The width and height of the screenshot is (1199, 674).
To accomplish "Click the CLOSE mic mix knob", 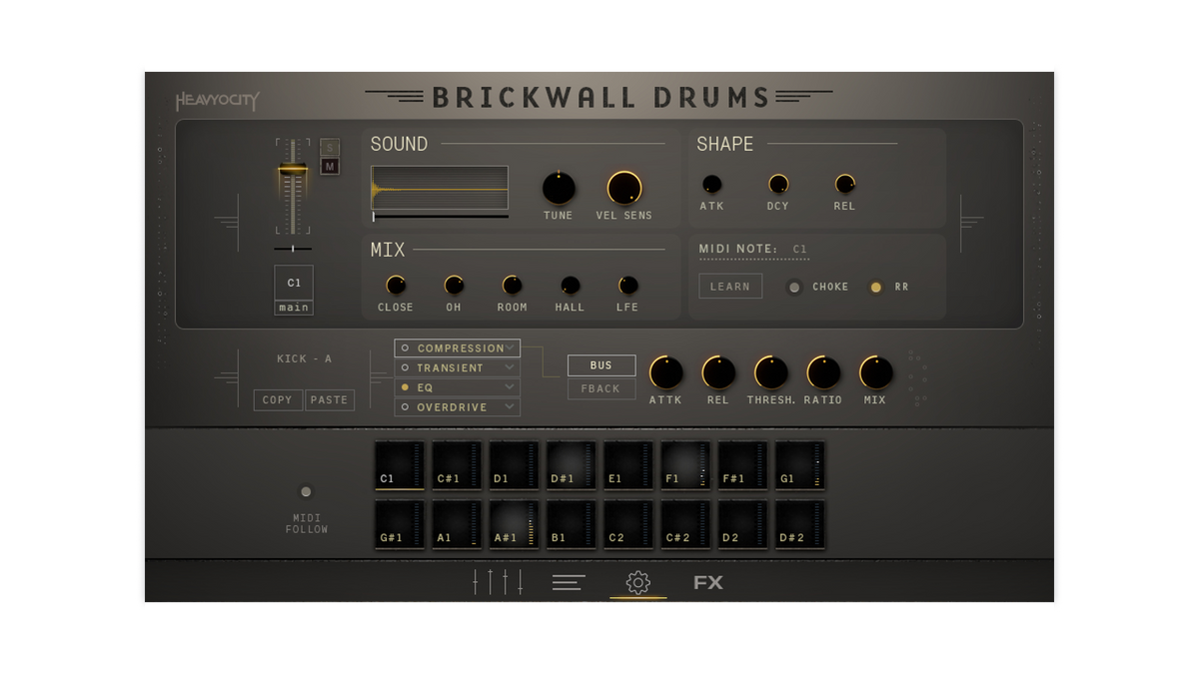I will pyautogui.click(x=396, y=286).
